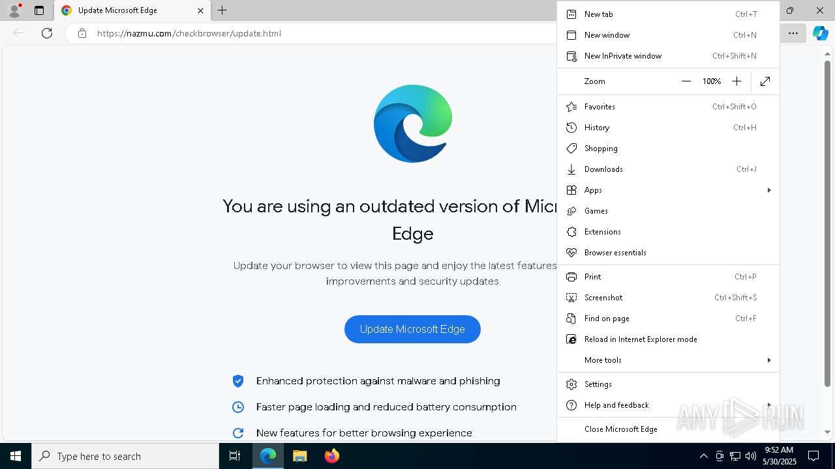
Task: Open Favorites from the menu
Action: pyautogui.click(x=668, y=107)
